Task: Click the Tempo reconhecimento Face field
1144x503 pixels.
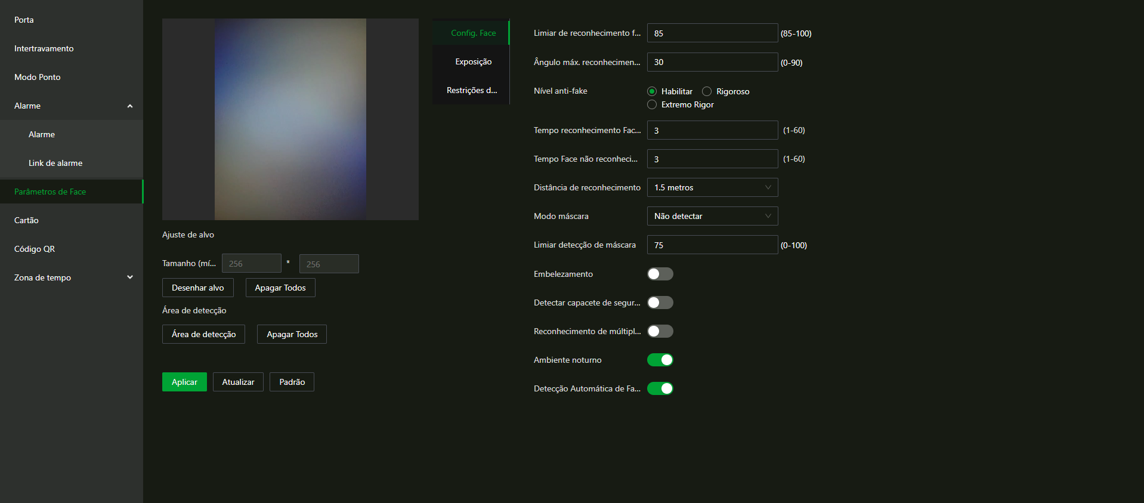Action: [712, 130]
